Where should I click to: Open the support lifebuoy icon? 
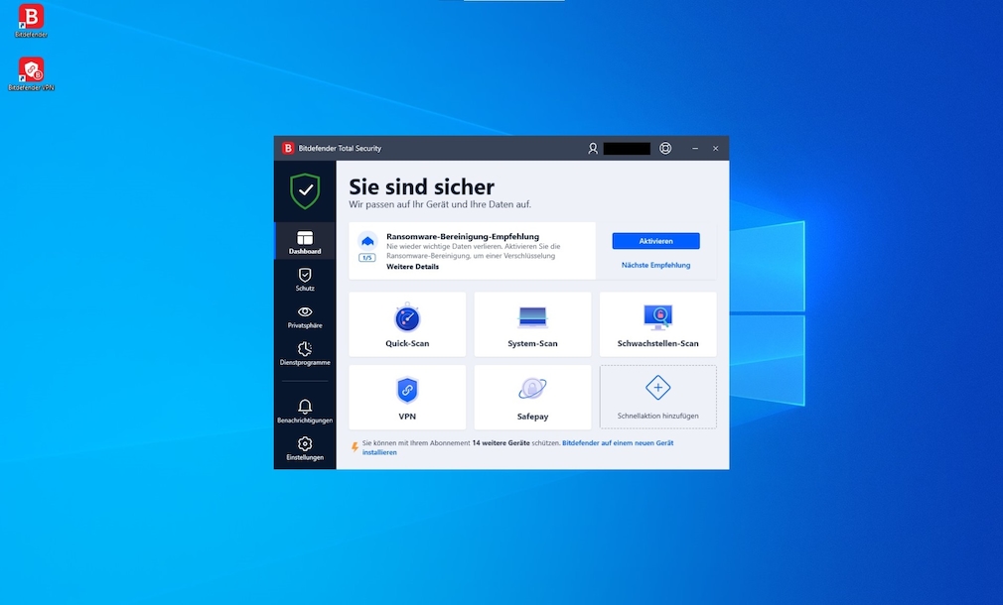665,148
